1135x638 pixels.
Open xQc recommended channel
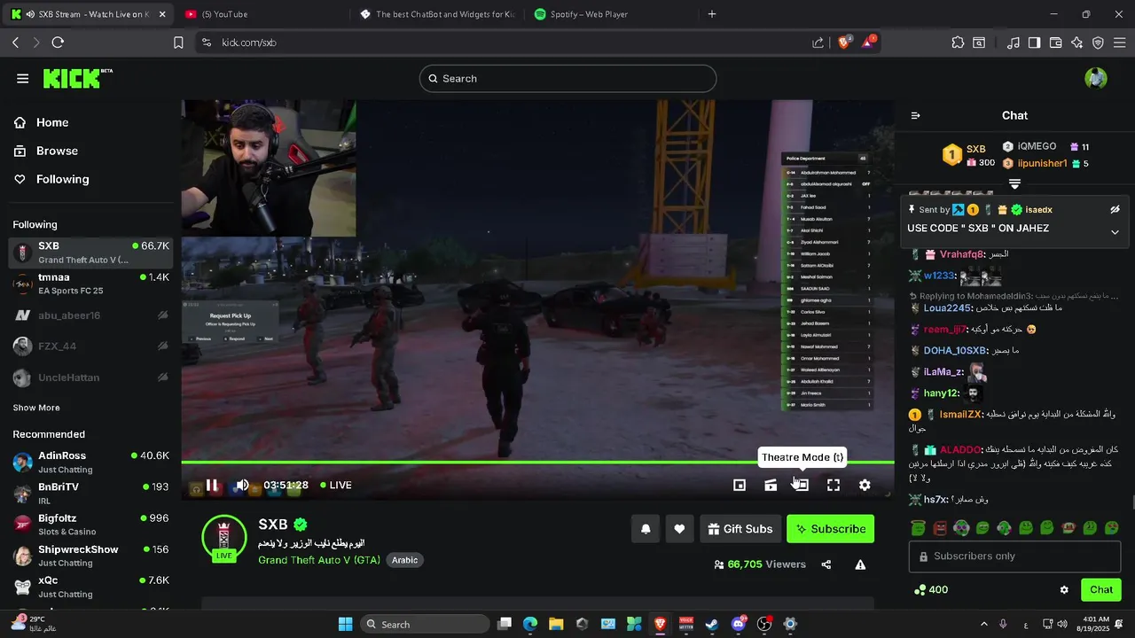[90, 587]
